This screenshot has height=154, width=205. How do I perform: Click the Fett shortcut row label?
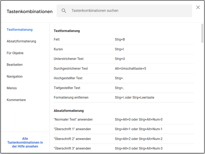pos(57,40)
